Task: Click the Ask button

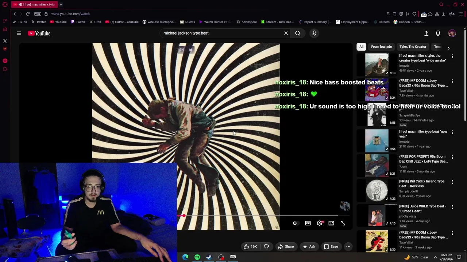Action: 309,246
